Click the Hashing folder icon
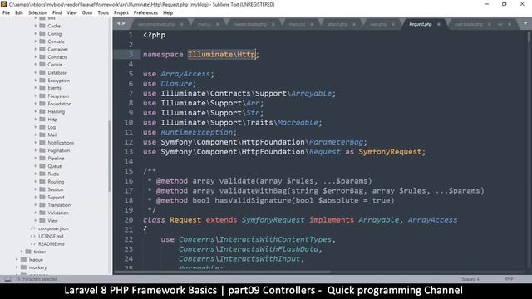This screenshot has width=532, height=299. [42, 111]
